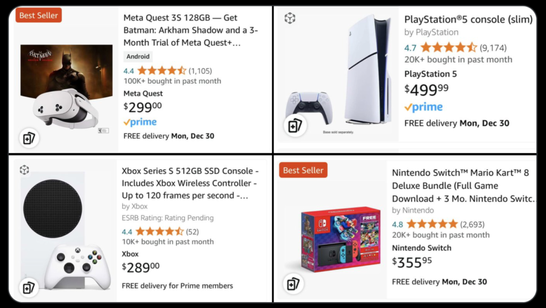
Task: Click the 3D view icon on Xbox Series S
Action: tap(24, 171)
